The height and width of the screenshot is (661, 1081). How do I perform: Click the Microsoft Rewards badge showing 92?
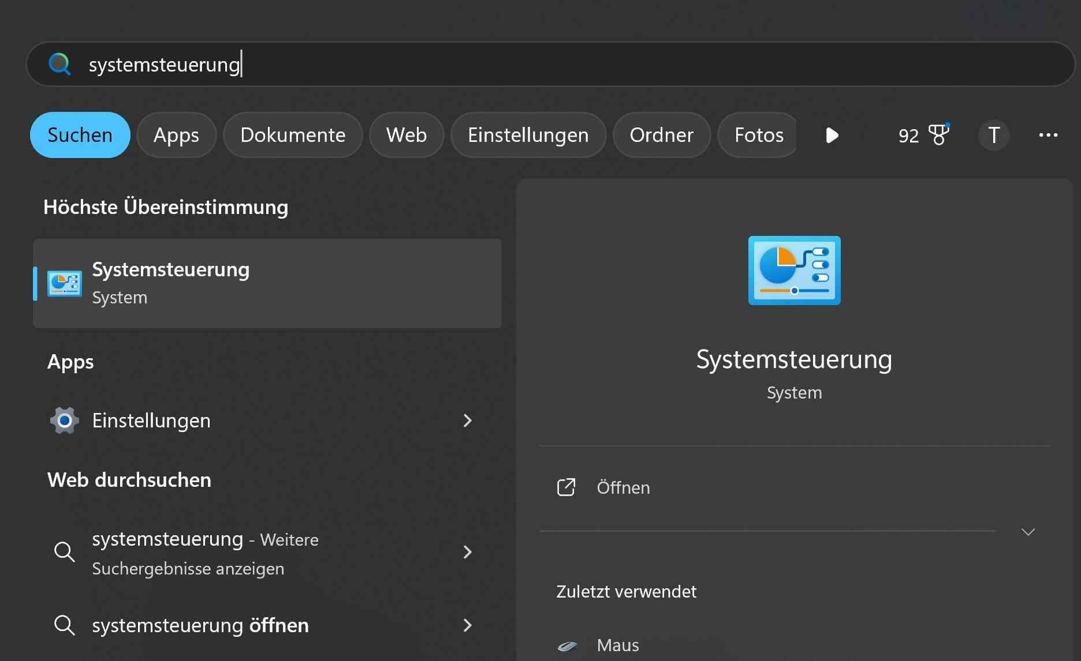point(922,135)
